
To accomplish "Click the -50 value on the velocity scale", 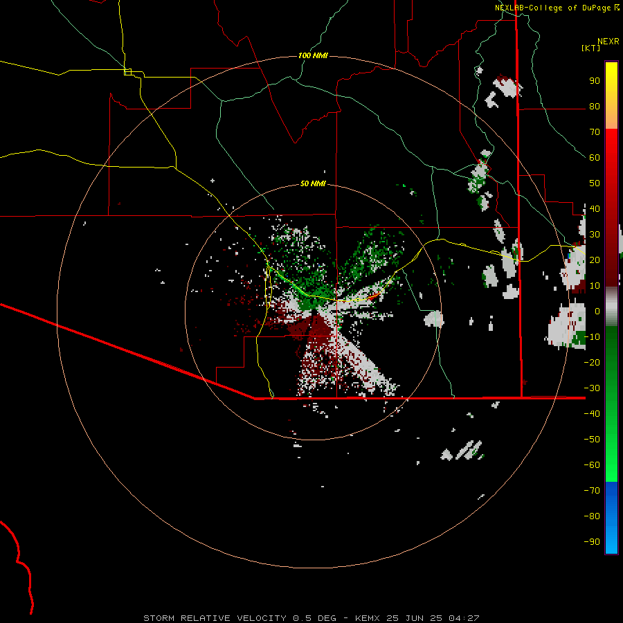I will pos(592,440).
